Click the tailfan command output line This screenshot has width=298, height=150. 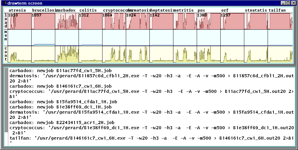coord(150,138)
